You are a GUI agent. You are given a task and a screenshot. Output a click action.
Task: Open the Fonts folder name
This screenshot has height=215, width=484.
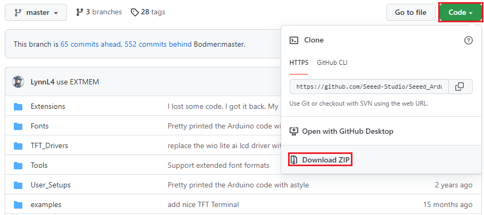pos(39,126)
